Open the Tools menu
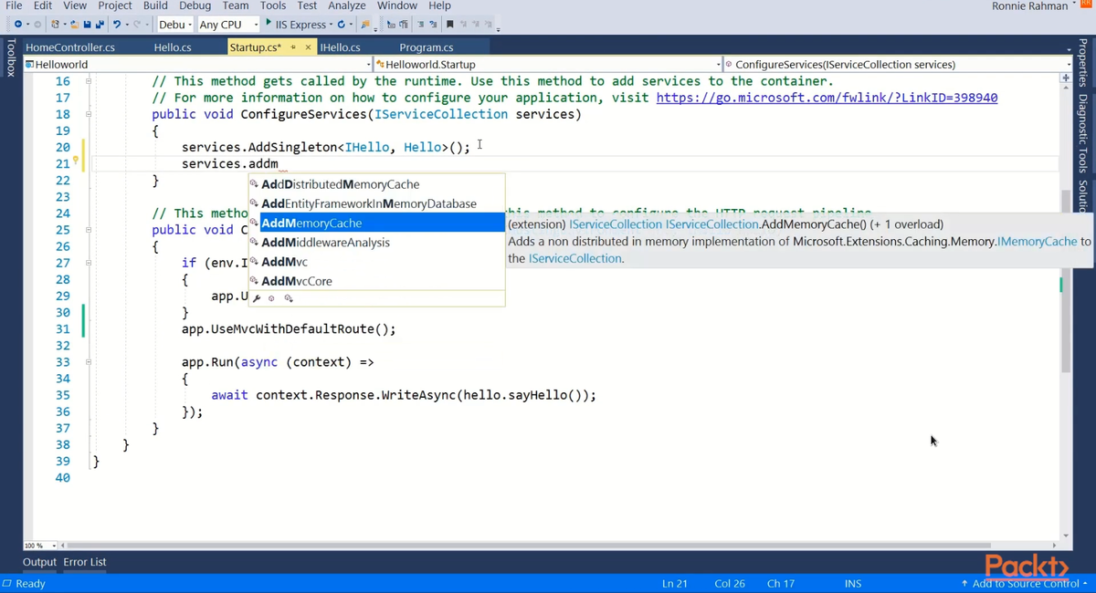 click(273, 5)
